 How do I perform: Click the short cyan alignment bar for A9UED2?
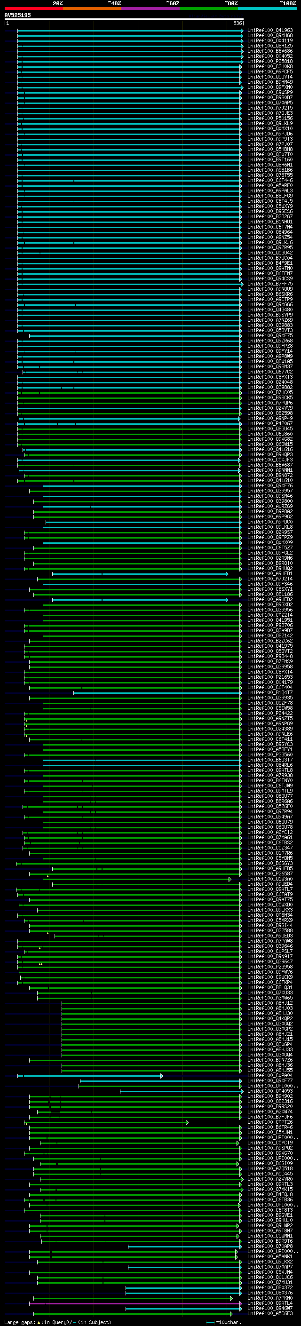coord(140,600)
